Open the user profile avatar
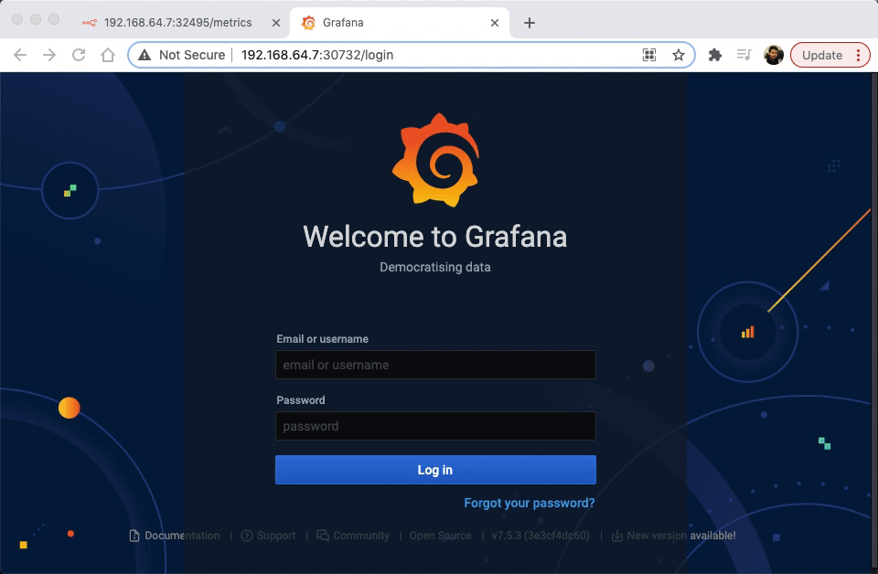This screenshot has width=878, height=574. 774,55
